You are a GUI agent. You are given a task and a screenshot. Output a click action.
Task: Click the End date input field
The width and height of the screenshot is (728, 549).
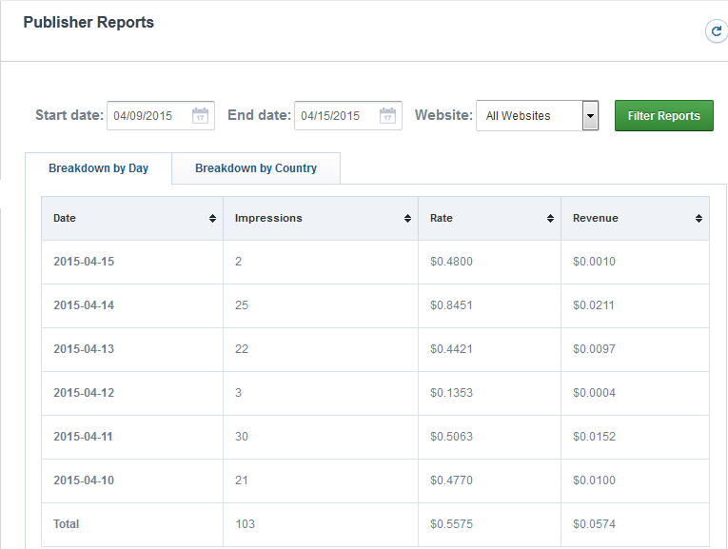335,116
